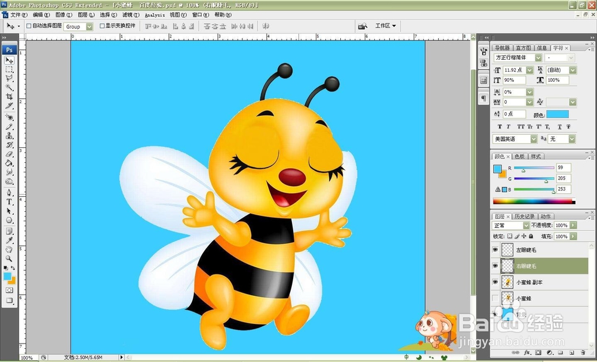Image resolution: width=597 pixels, height=362 pixels.
Task: Show the hidden 小蜜蜂 layer visibility eye
Action: point(495,298)
